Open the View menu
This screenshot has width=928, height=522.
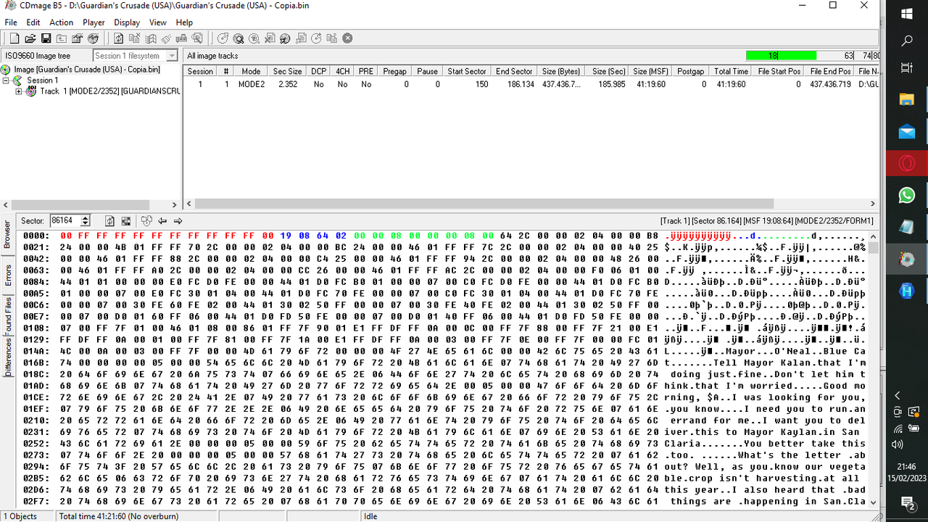158,22
